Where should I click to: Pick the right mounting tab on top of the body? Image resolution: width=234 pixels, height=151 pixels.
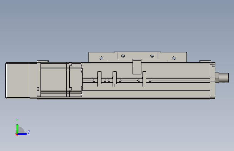[x=205, y=61]
